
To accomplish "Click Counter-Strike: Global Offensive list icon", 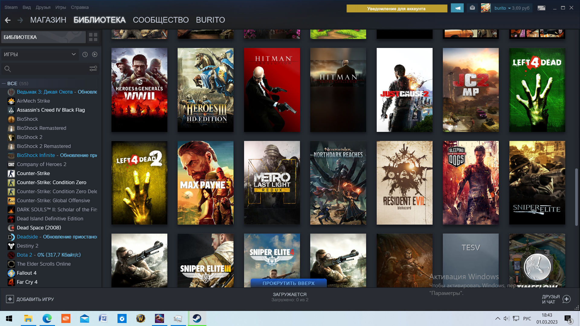I will [x=11, y=201].
